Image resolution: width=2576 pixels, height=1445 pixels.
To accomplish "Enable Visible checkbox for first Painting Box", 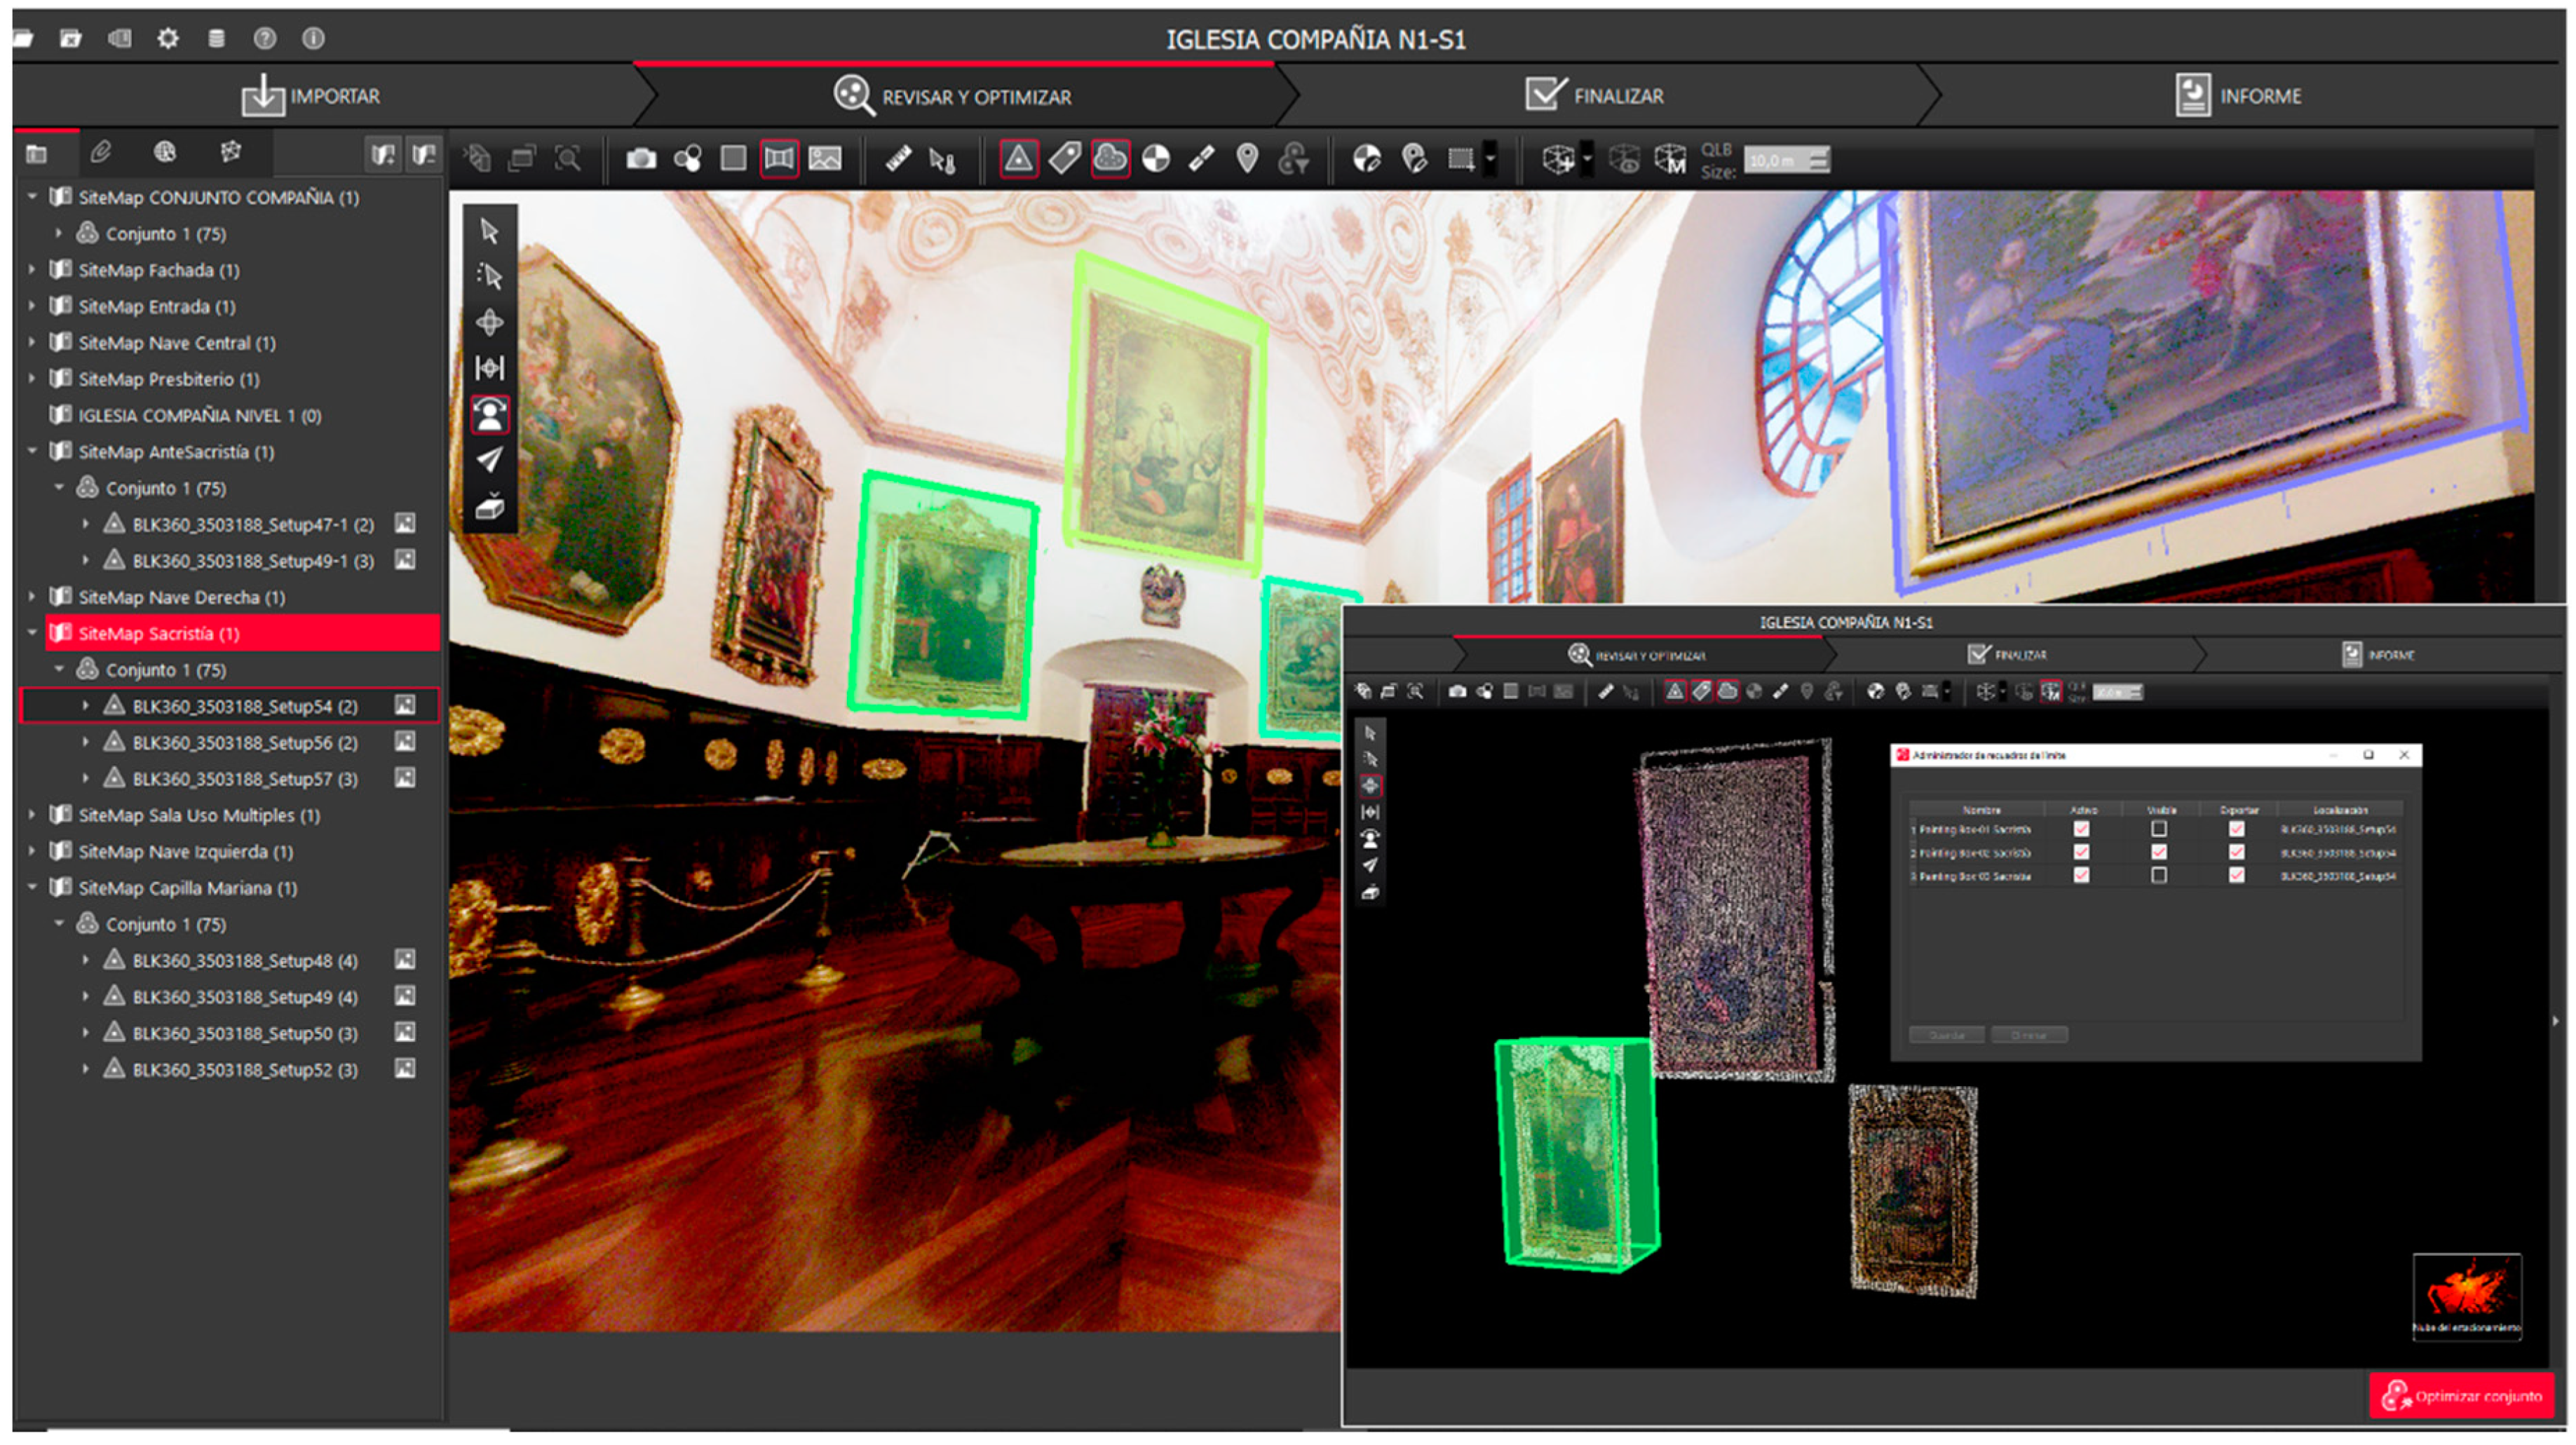I will [x=2159, y=829].
